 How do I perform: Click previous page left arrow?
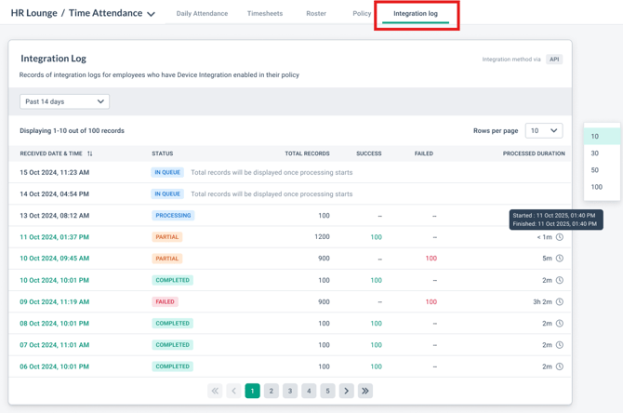coord(233,391)
